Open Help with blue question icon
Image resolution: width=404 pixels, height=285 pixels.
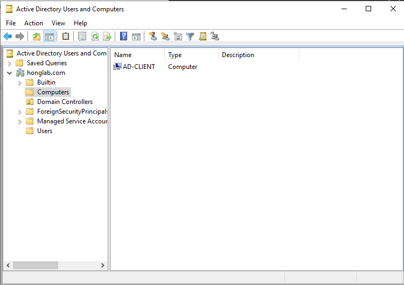click(124, 36)
